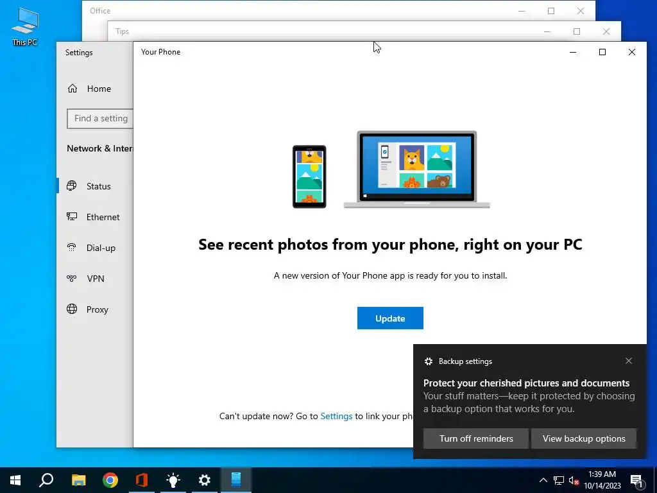Switch to Settings gear in taskbar

[x=205, y=480]
